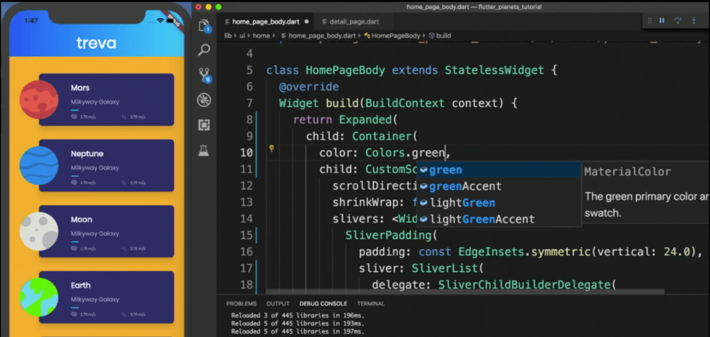Image resolution: width=710 pixels, height=337 pixels.
Task: Click the lightbulb quick-fix icon on line 10
Action: [272, 148]
